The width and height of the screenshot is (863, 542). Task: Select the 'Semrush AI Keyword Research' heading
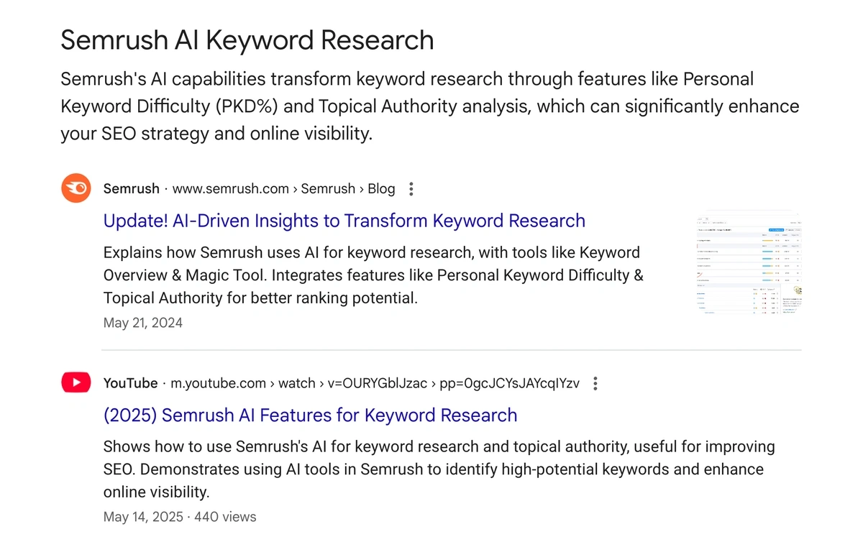tap(247, 40)
